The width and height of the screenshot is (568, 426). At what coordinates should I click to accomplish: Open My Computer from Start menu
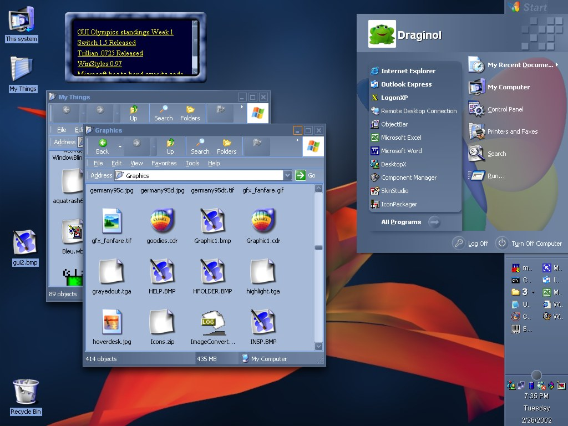pos(499,87)
